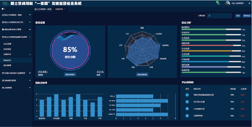This screenshot has width=252, height=127.
Task: Click the 国土空间规划一张图 sidebar icon
Action: tap(3, 15)
